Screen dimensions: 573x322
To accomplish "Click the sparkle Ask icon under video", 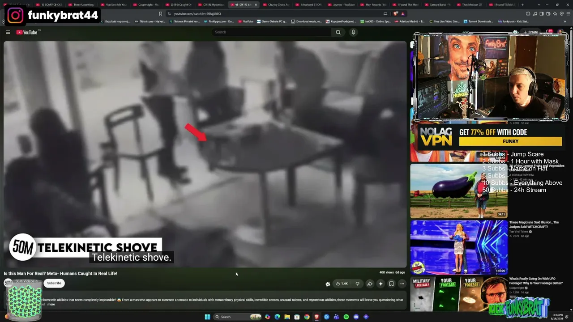I will [x=381, y=284].
